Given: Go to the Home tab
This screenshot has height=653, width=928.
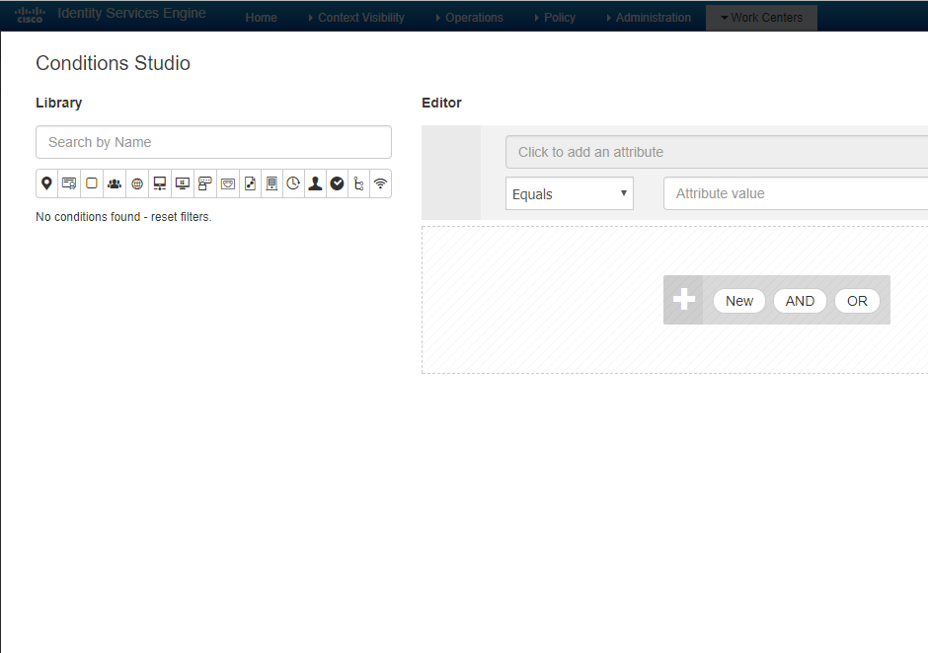Looking at the screenshot, I should (261, 18).
